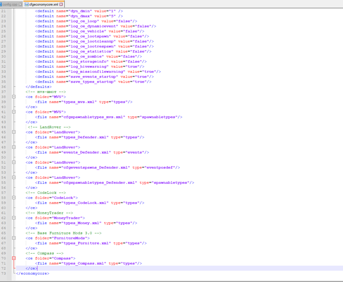The width and height of the screenshot is (343, 282).
Task: Click the types_mvs.xml file line
Action: point(84,102)
